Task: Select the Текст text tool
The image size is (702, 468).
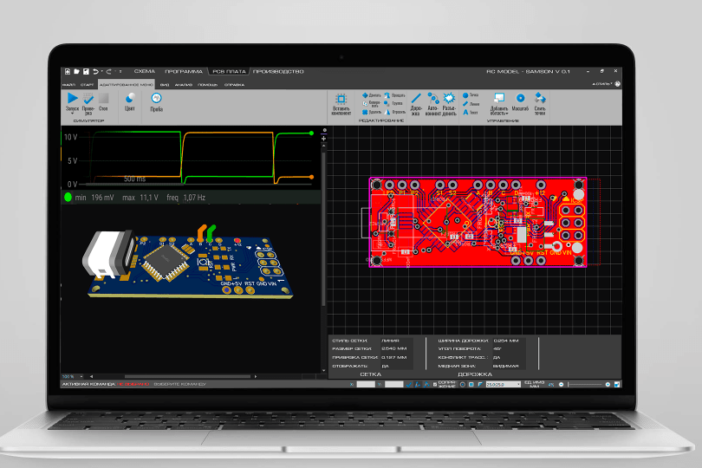Action: [470, 112]
